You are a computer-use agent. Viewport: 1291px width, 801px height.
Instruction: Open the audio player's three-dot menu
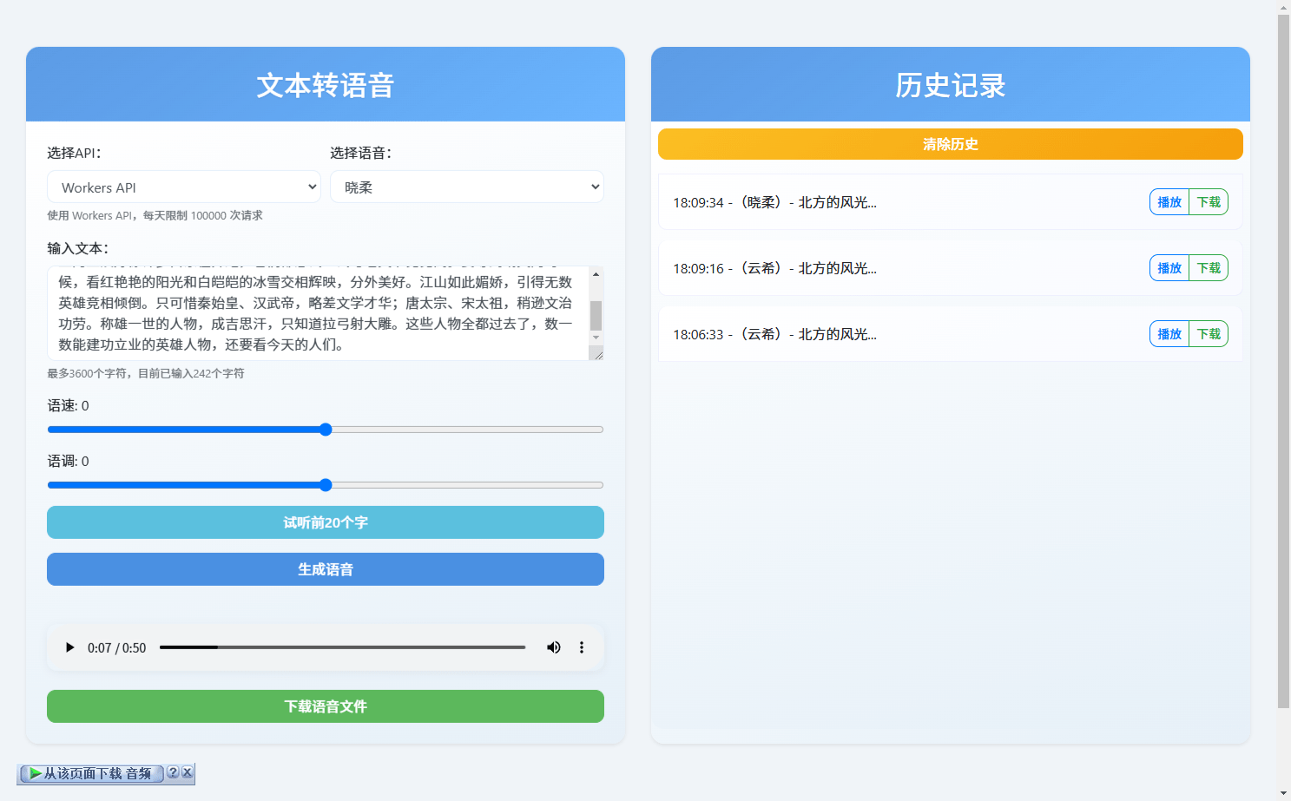(x=582, y=647)
